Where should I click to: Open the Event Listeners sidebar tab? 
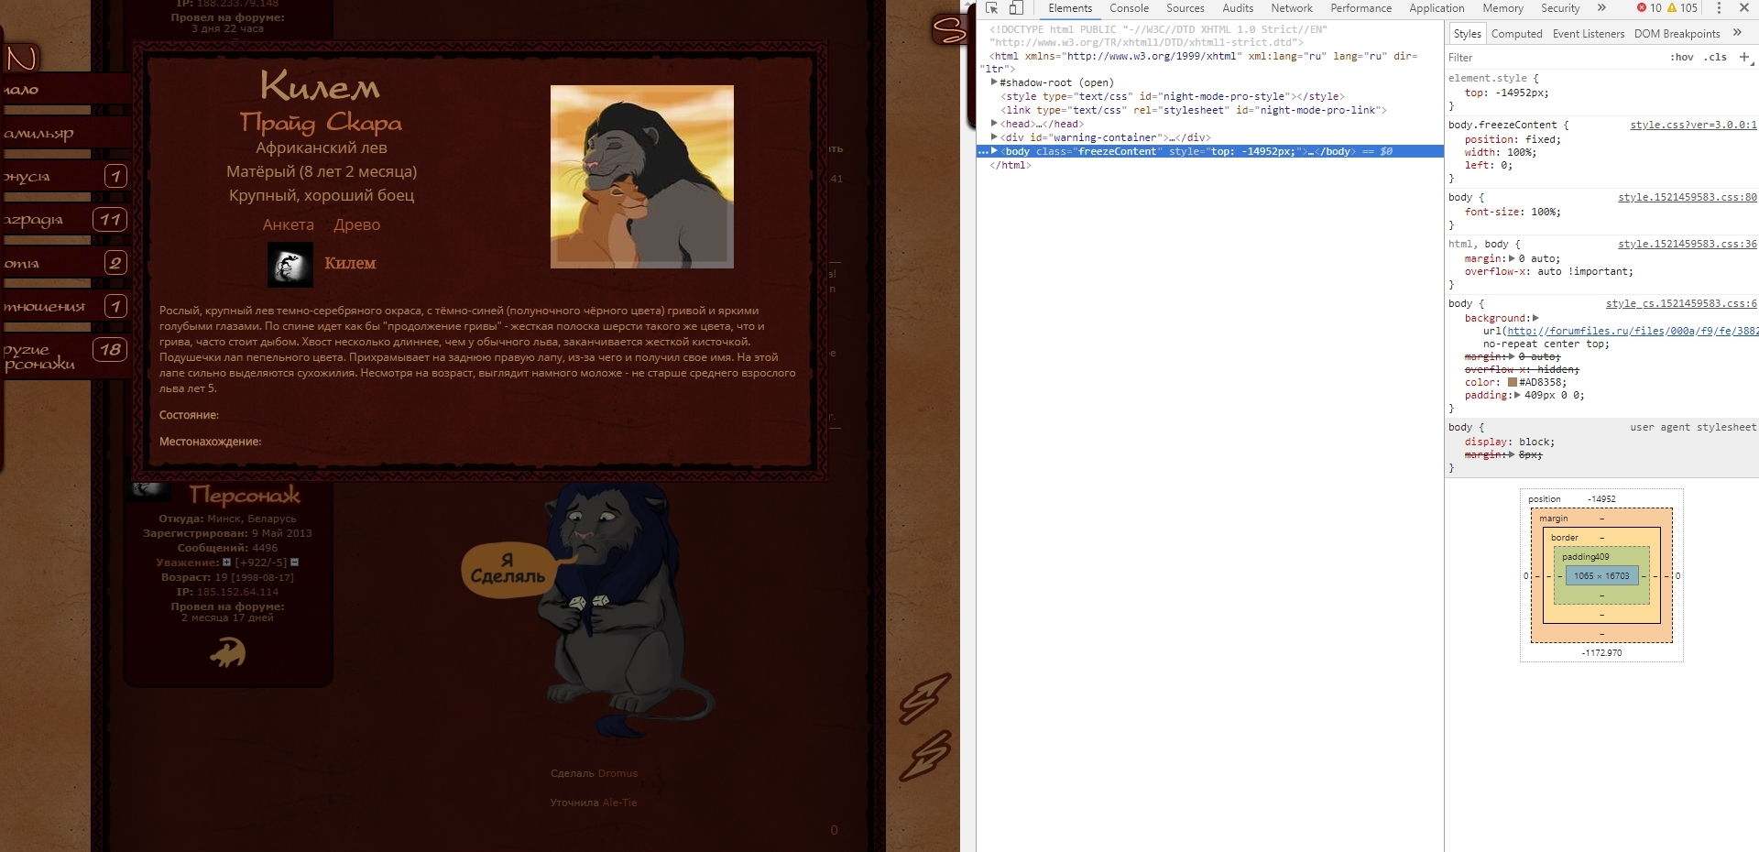point(1589,34)
